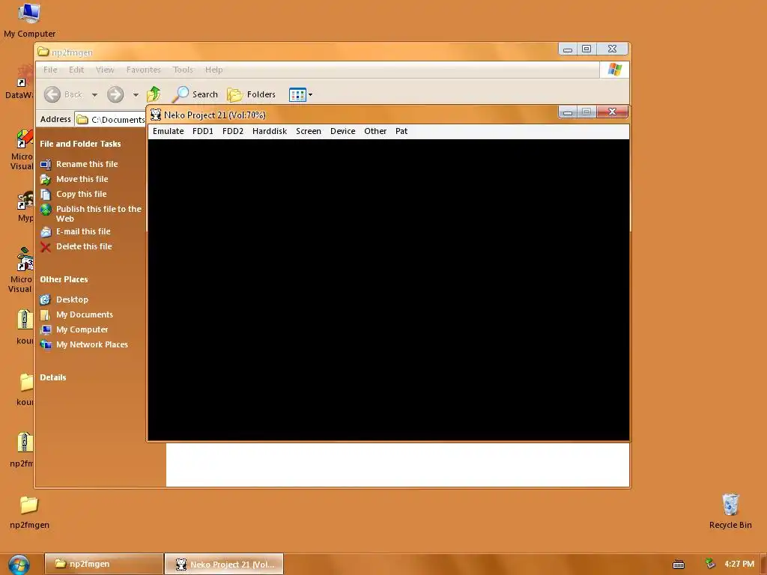The width and height of the screenshot is (767, 575).
Task: Open the Views dropdown button
Action: point(300,94)
